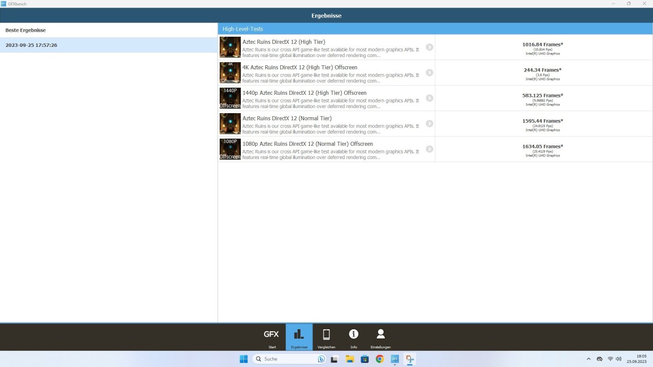Click thumbnail of Aztec Ruins DirectX 12 (High Tier)
653x367 pixels.
coord(230,47)
